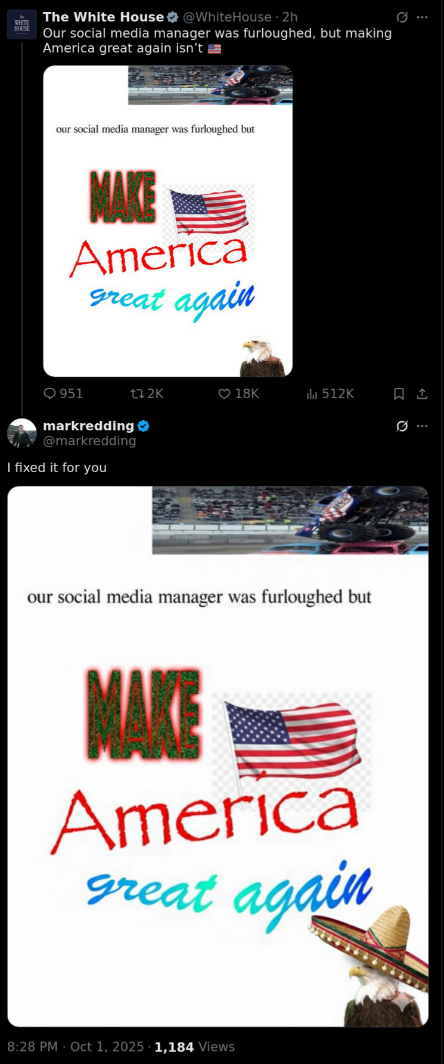
Task: Retweet the White House post
Action: tap(147, 394)
